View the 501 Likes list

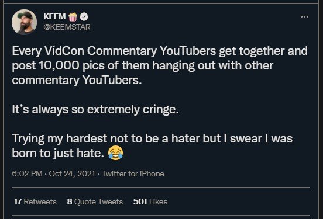(150, 201)
